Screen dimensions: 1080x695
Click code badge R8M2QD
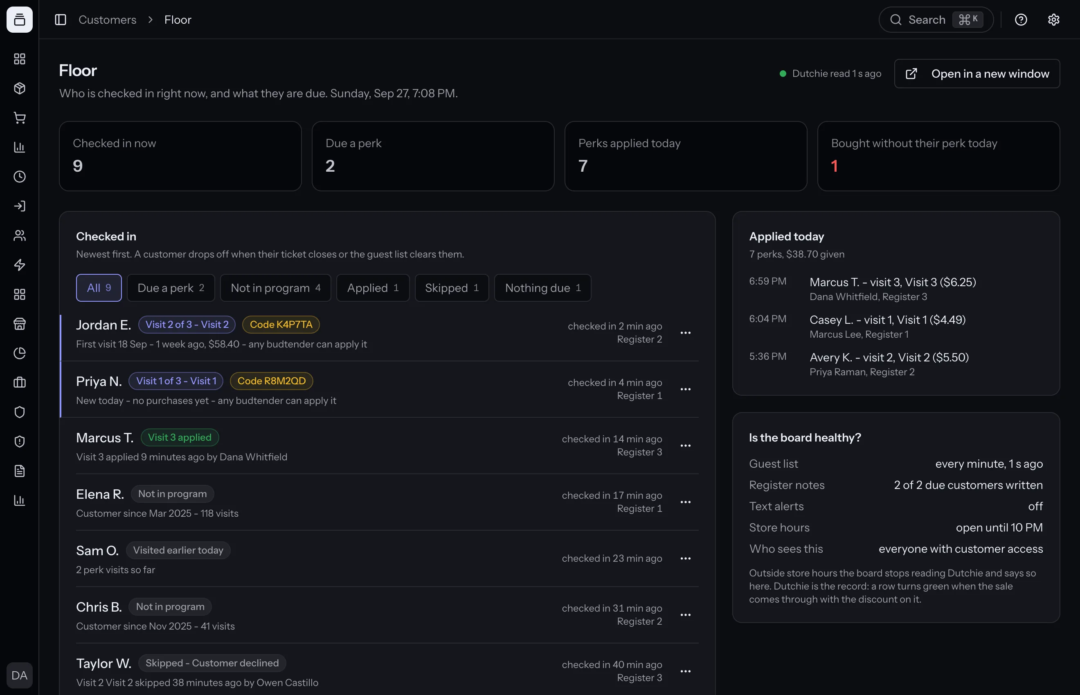click(271, 381)
